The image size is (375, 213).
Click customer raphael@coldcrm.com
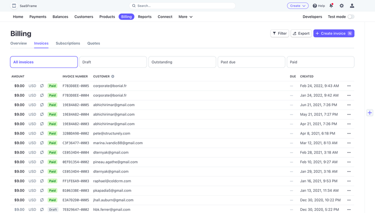pos(112,181)
